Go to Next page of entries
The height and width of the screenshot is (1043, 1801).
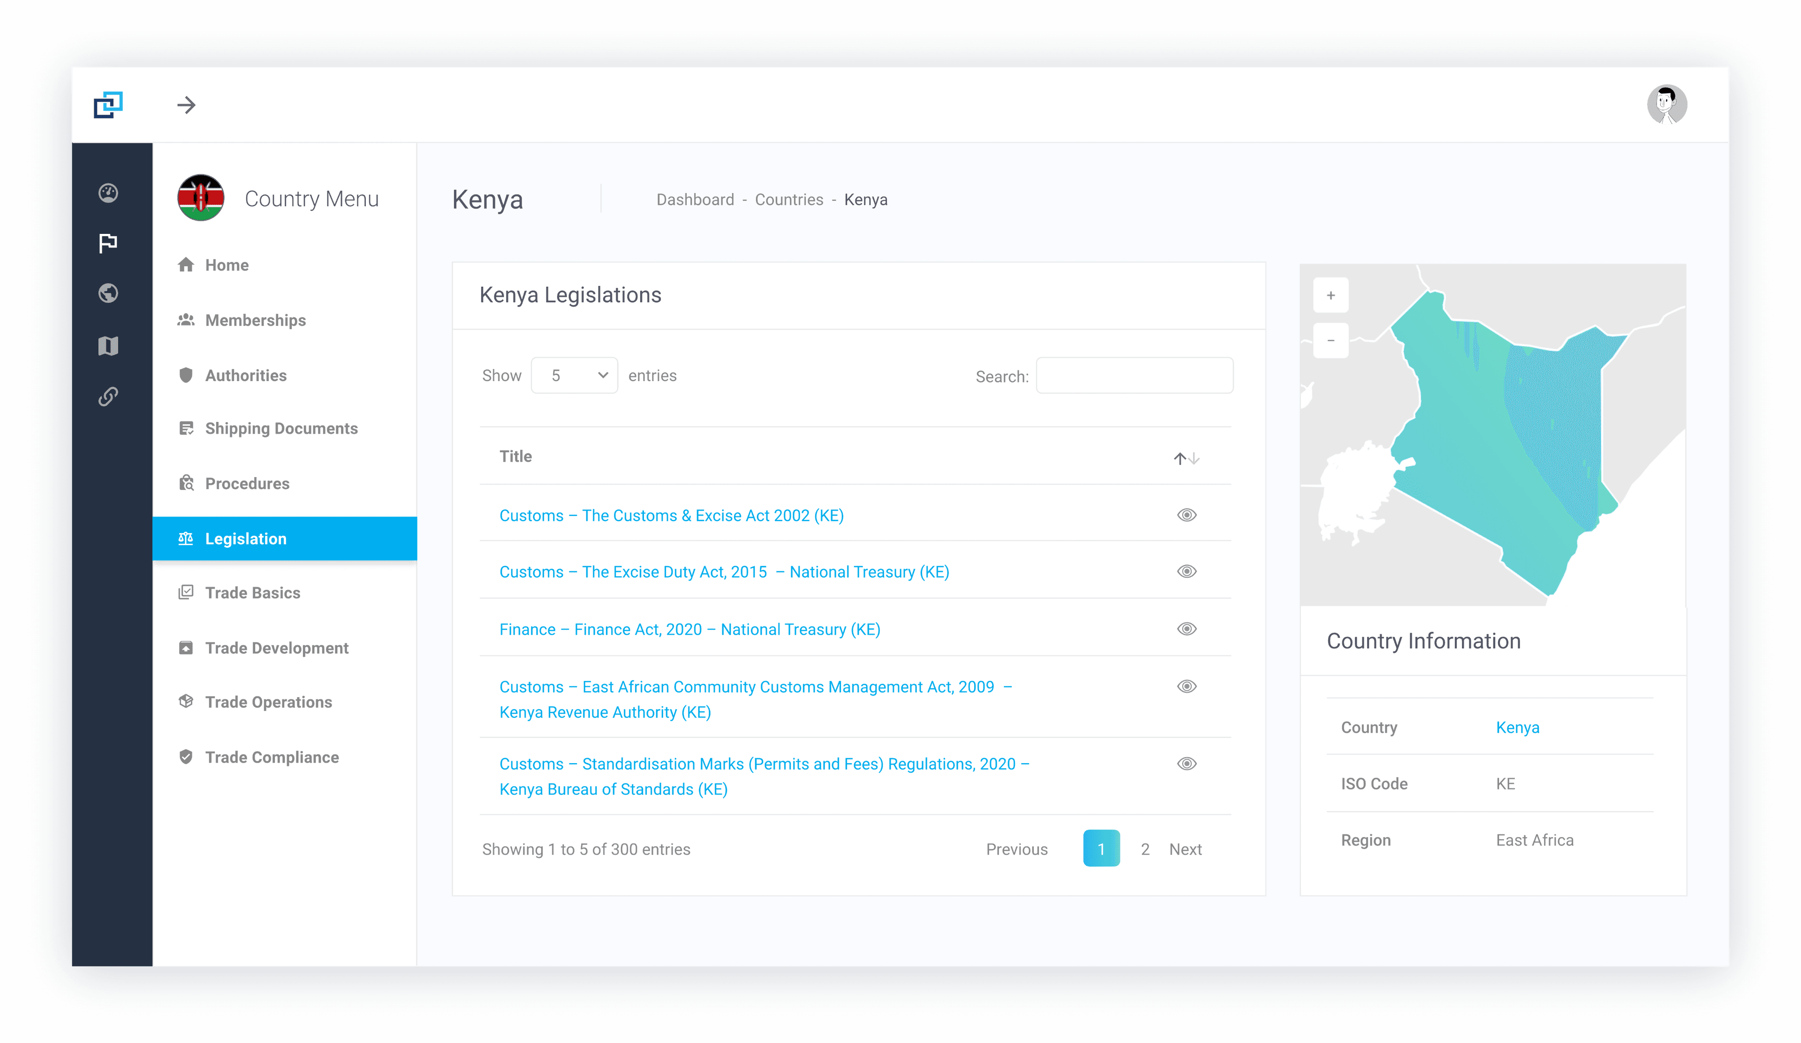(x=1185, y=849)
